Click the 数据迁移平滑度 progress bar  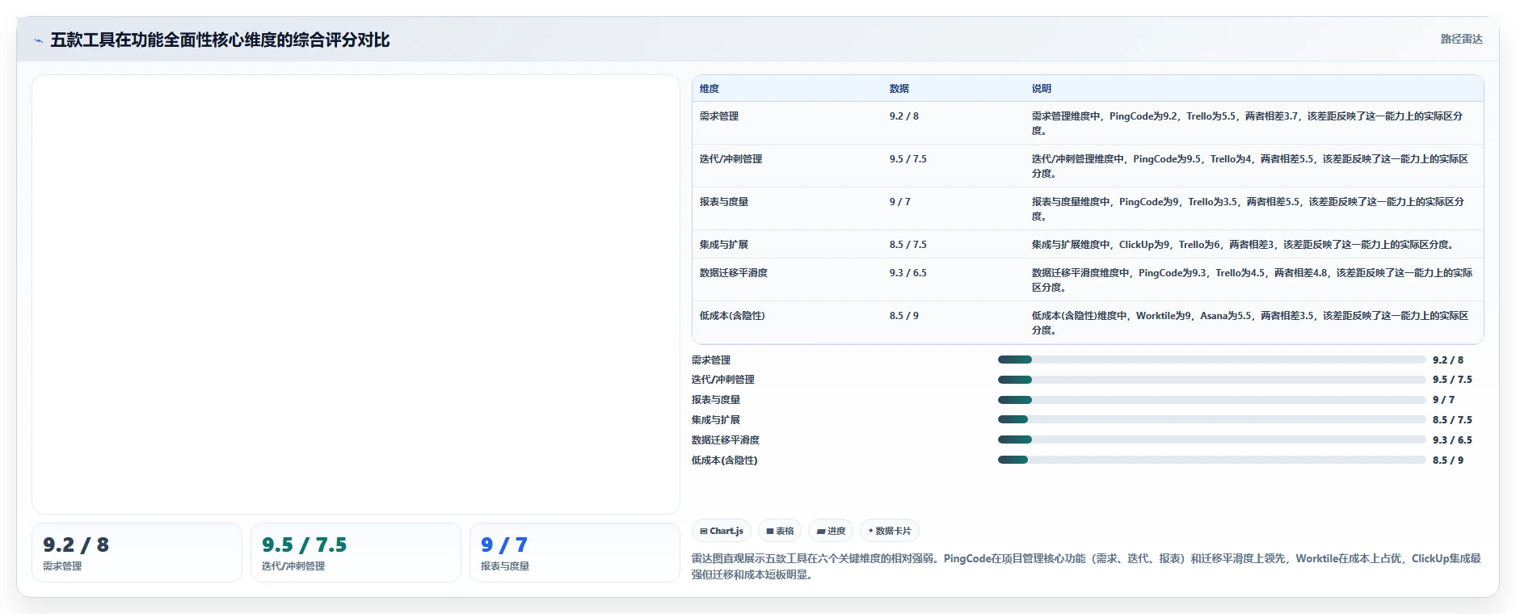(1211, 439)
